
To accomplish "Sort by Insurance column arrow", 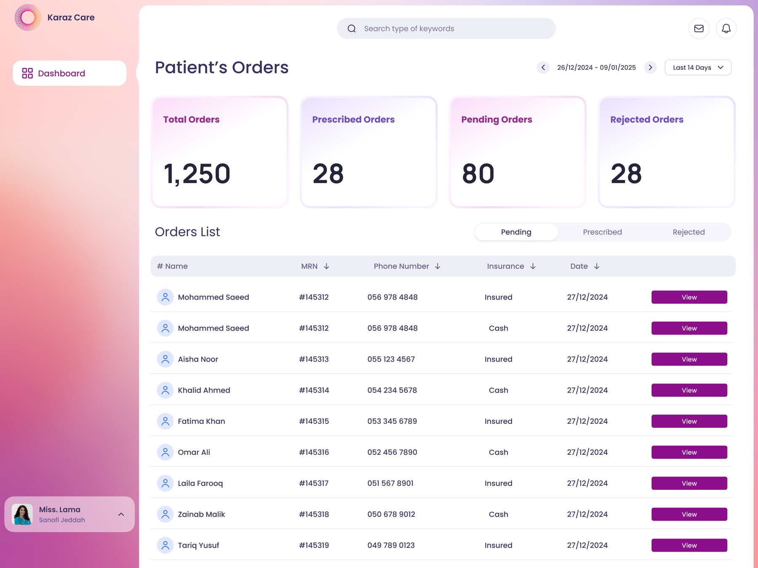I will 533,266.
